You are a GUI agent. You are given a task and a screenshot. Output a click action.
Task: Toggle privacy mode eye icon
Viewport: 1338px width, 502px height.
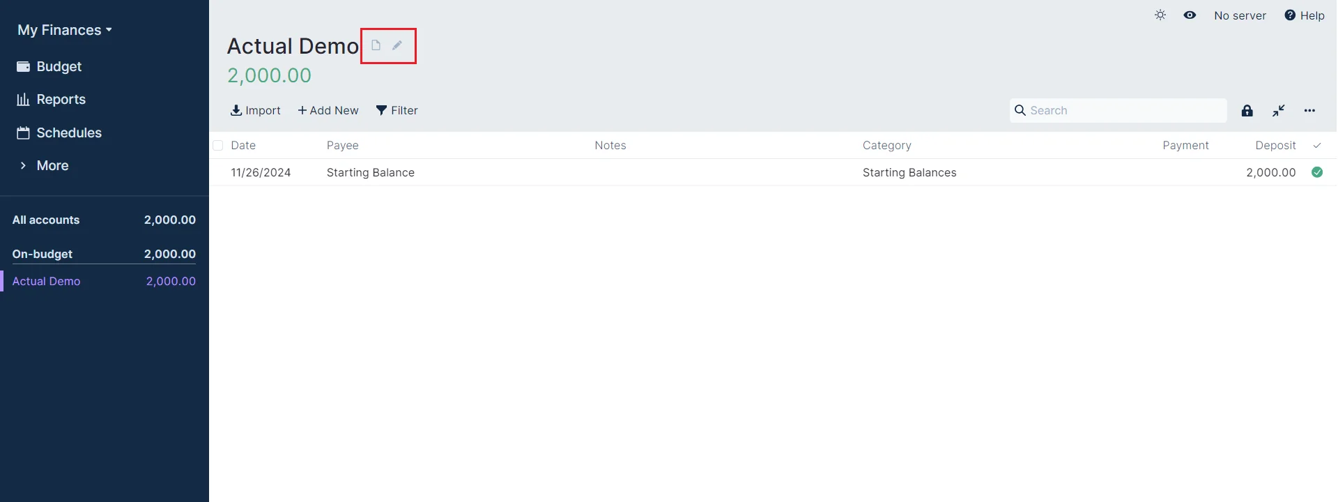coord(1190,15)
